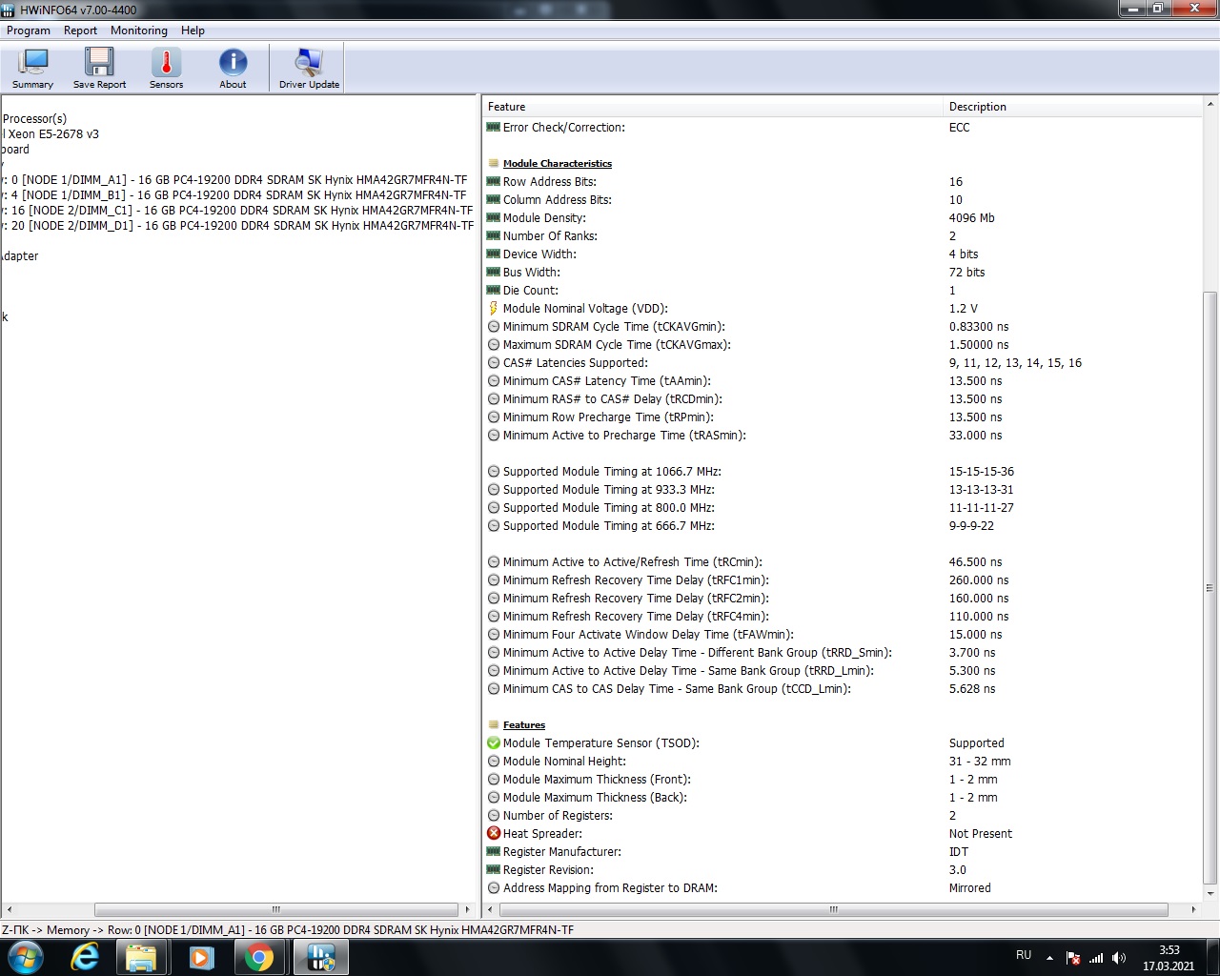1220x976 pixels.
Task: Click the left pane horizontal scrollbar thumb
Action: 276,909
